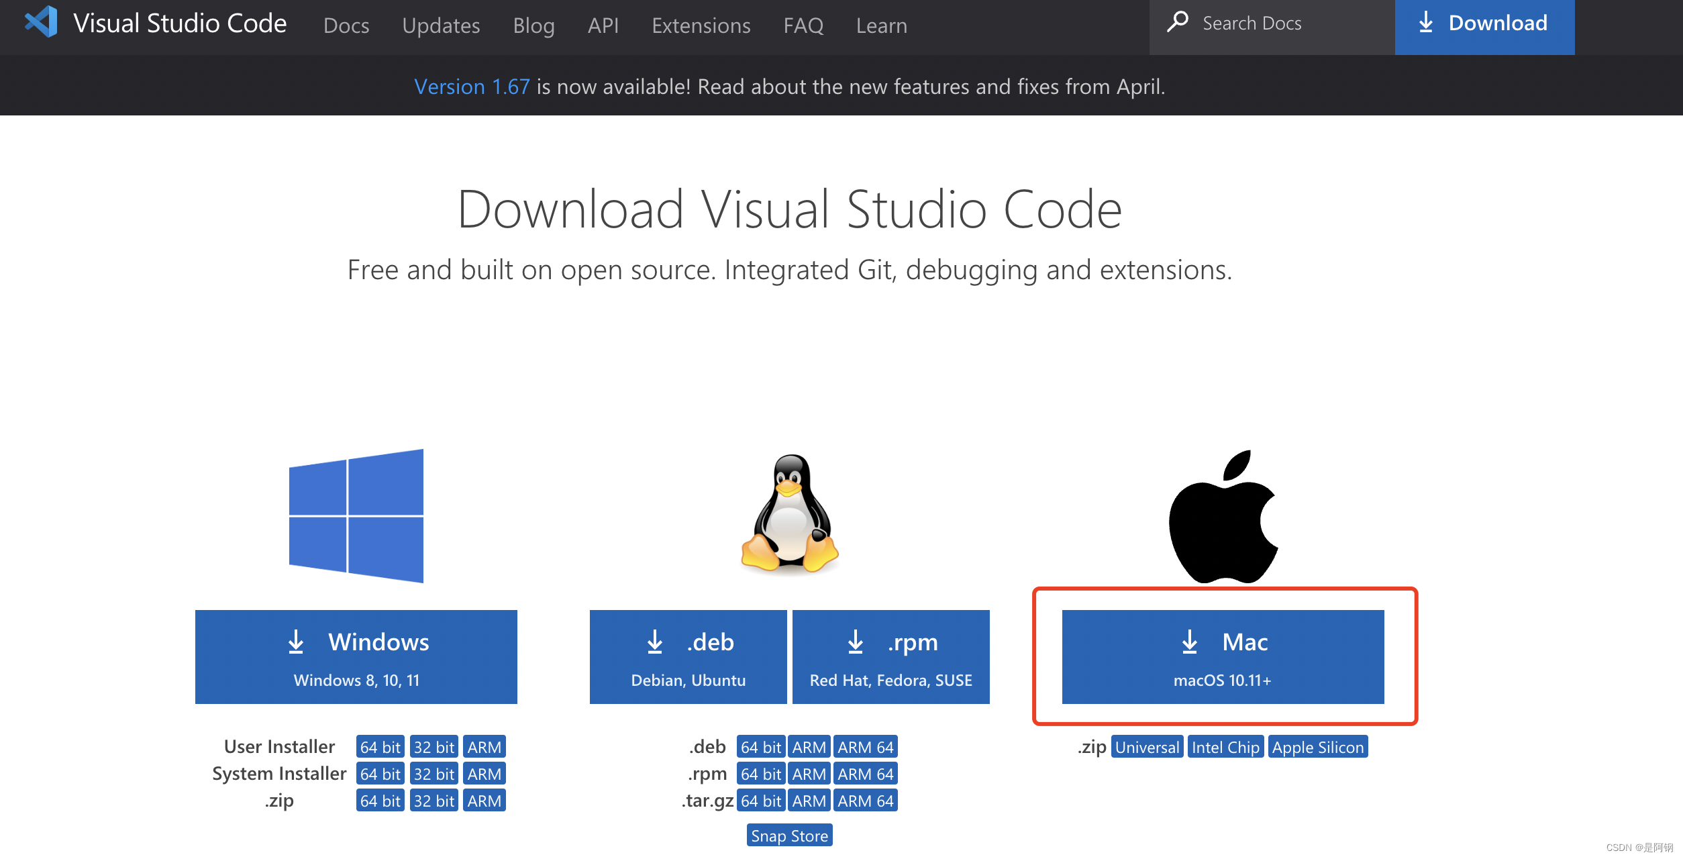
Task: Focus the Search Docs field
Action: (x=1272, y=27)
